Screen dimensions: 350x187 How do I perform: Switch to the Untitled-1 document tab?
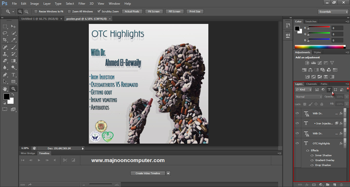pyautogui.click(x=40, y=19)
